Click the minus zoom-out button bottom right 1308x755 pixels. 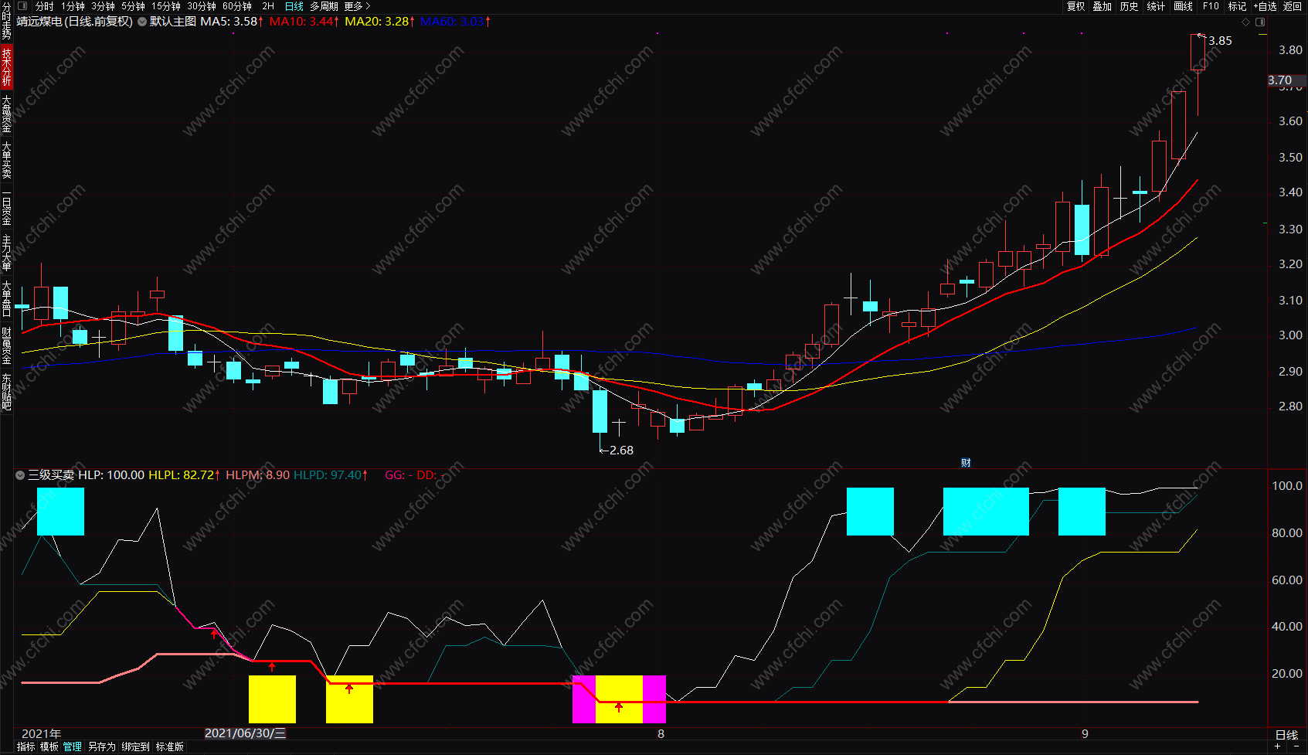1296,746
